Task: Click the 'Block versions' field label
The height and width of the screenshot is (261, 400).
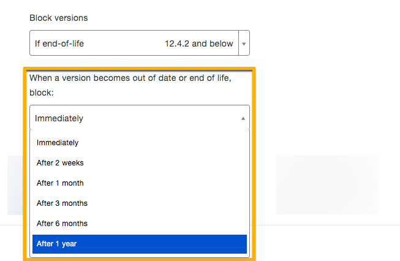Action: [x=58, y=18]
